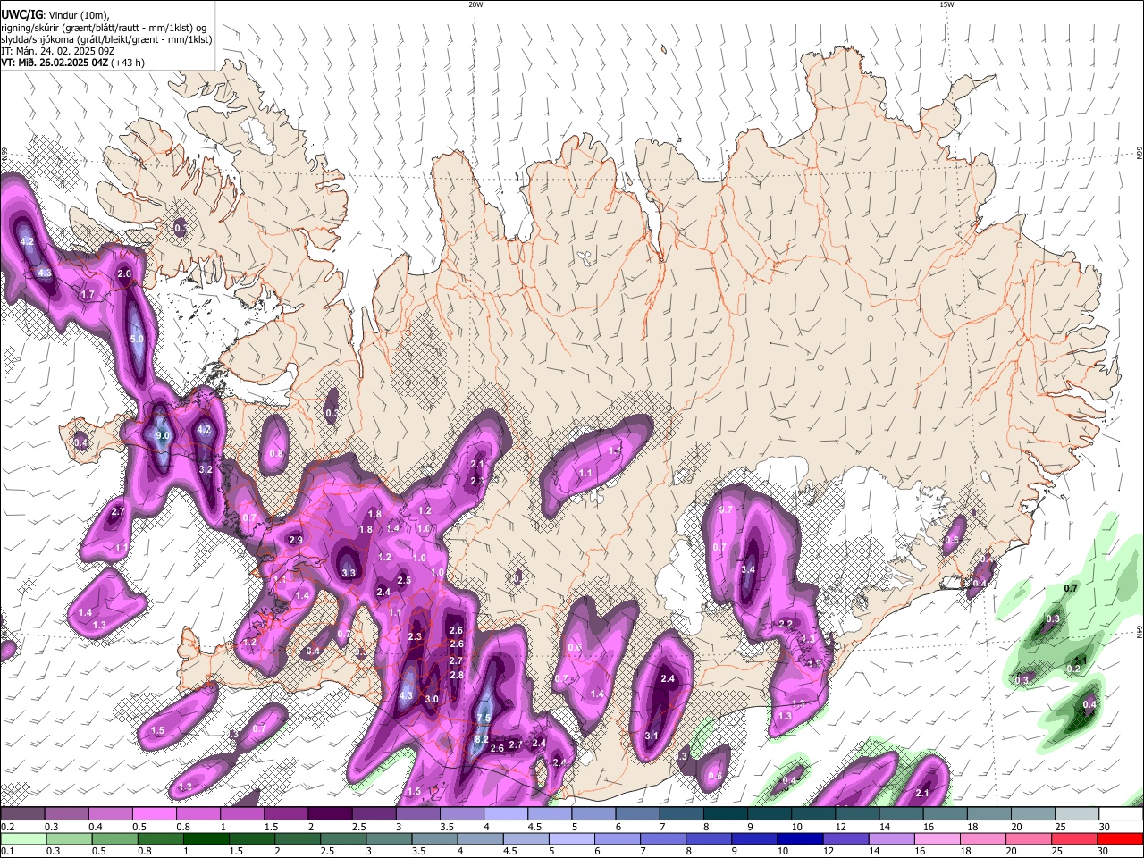
Task: Select the '2.2' precipitation value on the map
Action: click(x=786, y=624)
